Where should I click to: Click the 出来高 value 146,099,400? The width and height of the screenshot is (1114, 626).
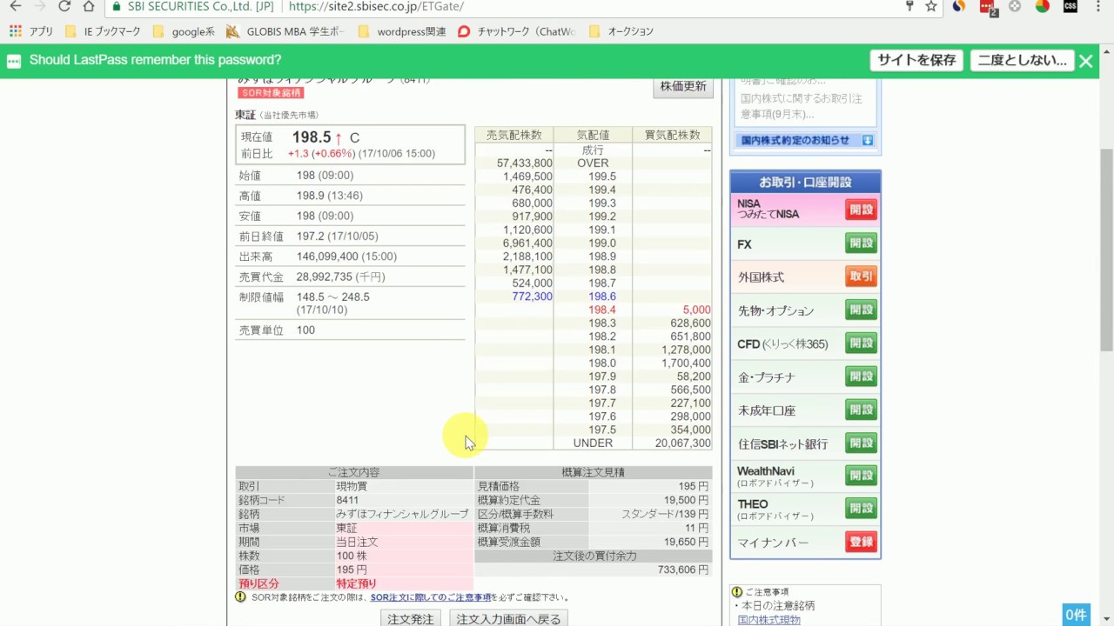coord(327,256)
